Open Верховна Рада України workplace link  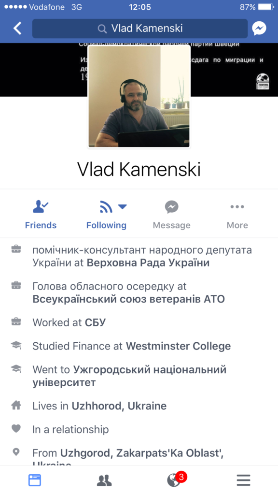[148, 263]
